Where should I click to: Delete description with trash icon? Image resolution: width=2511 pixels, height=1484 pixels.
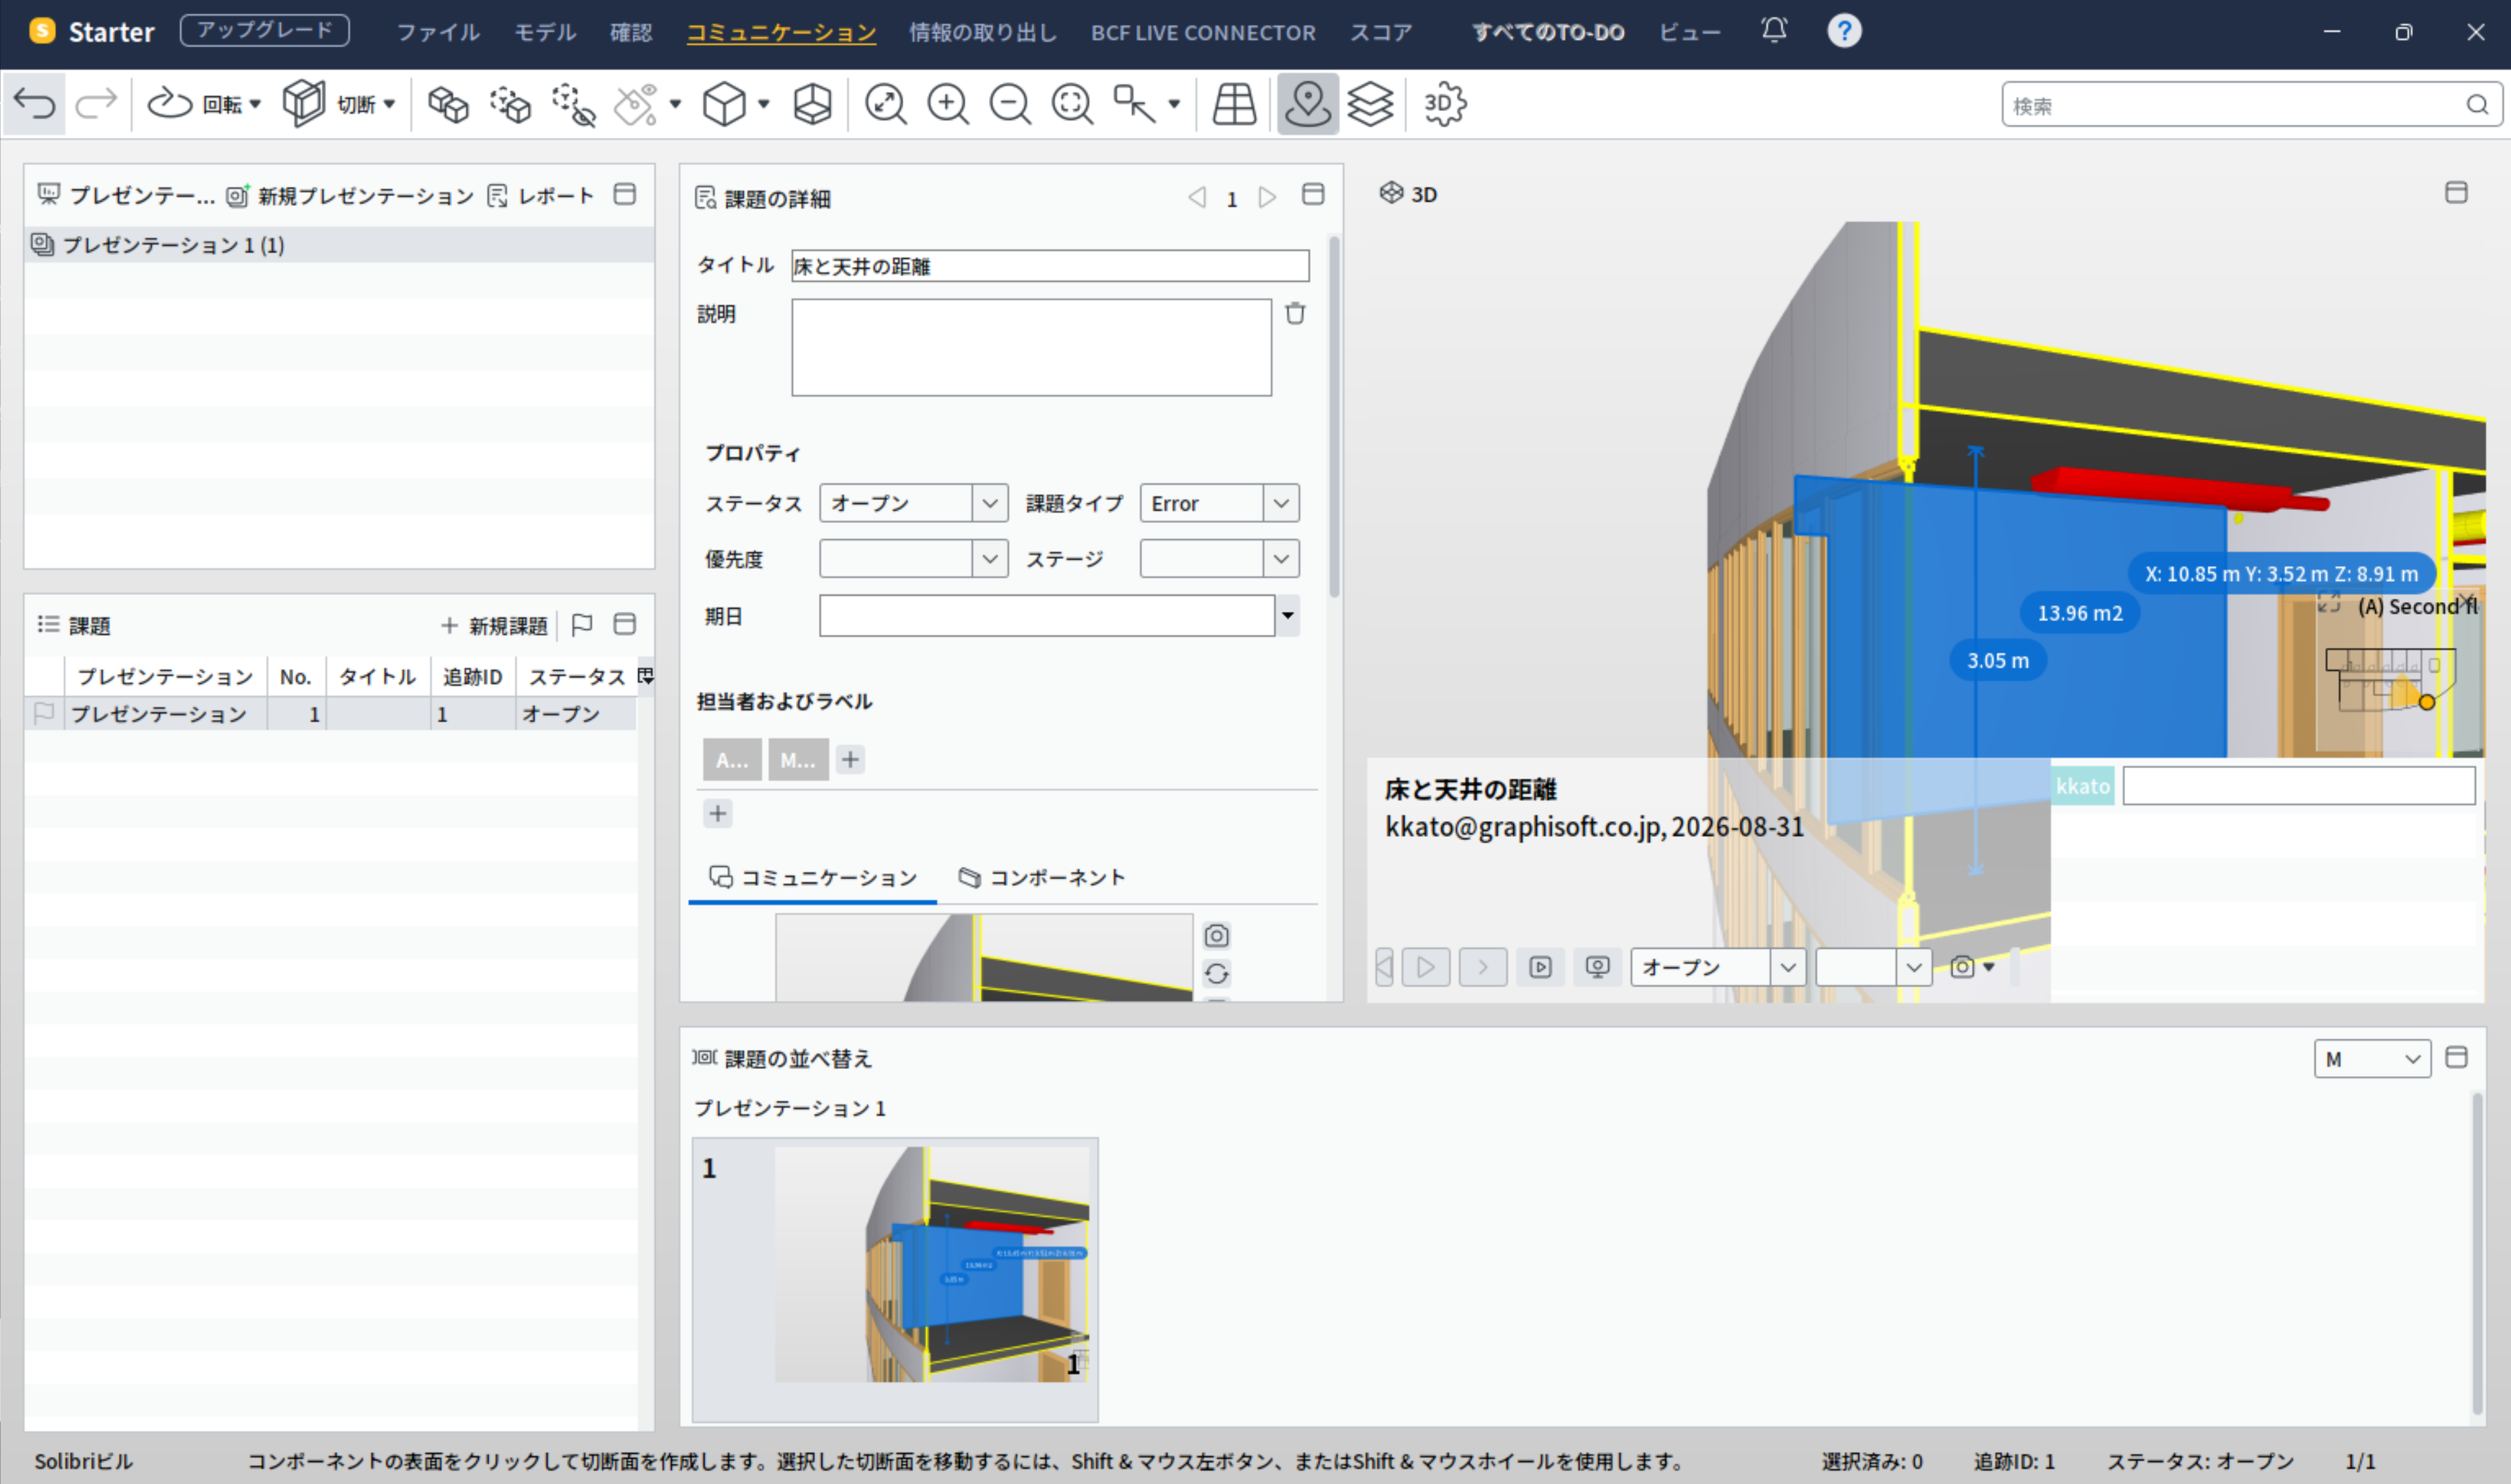[x=1294, y=313]
